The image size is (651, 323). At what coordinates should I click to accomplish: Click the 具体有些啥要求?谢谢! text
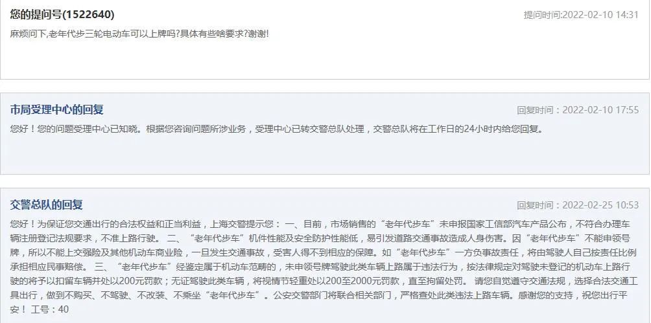(x=224, y=34)
